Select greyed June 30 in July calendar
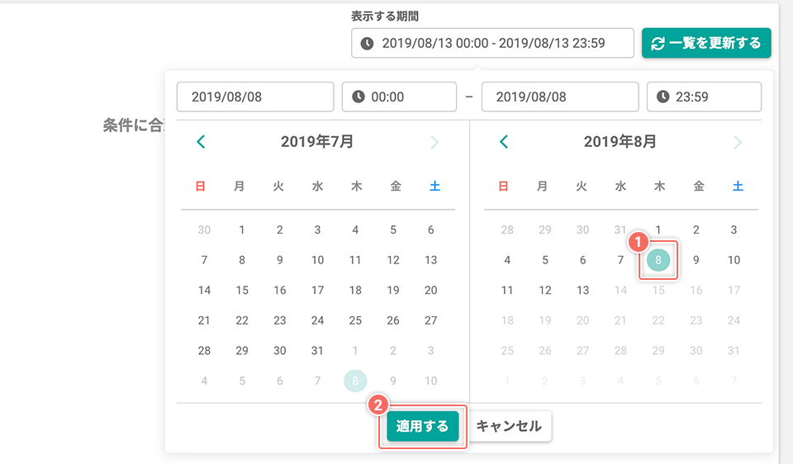793x464 pixels. (204, 230)
